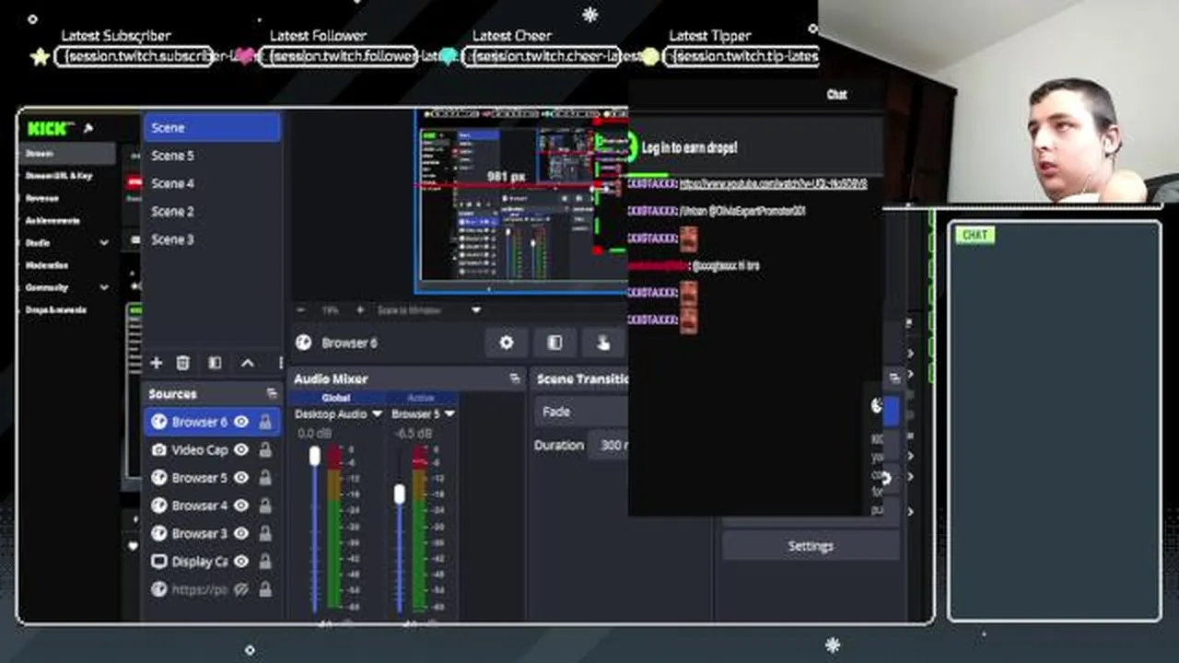This screenshot has width=1179, height=663.
Task: Open scene filters icon in Scenes toolbar
Action: click(215, 363)
